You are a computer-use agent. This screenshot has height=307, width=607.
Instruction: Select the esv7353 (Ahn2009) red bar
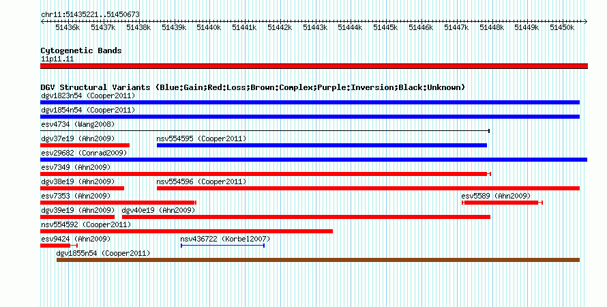(118, 203)
